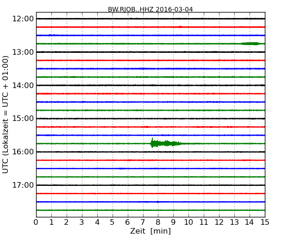Click the y-axis label 17:00
301x241 pixels.
tap(23, 185)
